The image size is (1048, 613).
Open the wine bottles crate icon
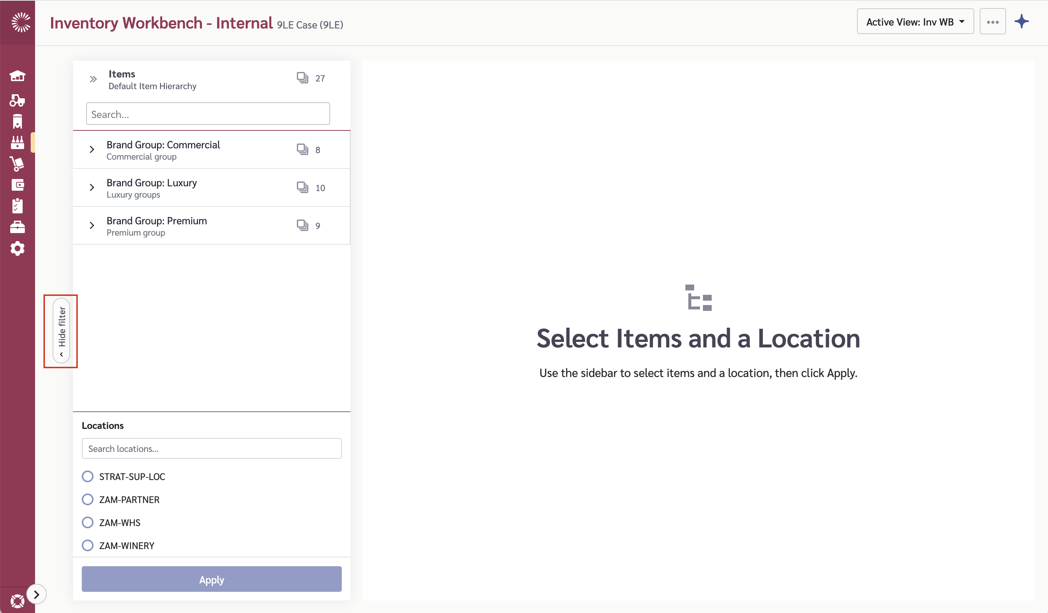click(18, 142)
